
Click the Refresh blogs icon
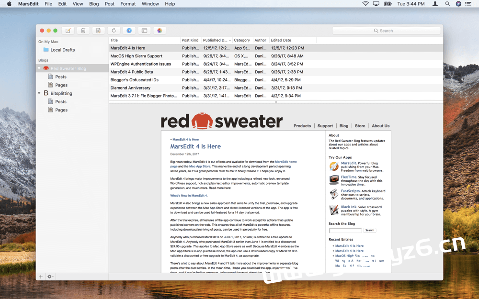pos(114,30)
